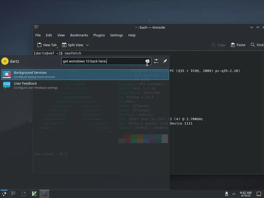264x198 pixels.
Task: Open the Help menu in Konsole
Action: (132, 35)
